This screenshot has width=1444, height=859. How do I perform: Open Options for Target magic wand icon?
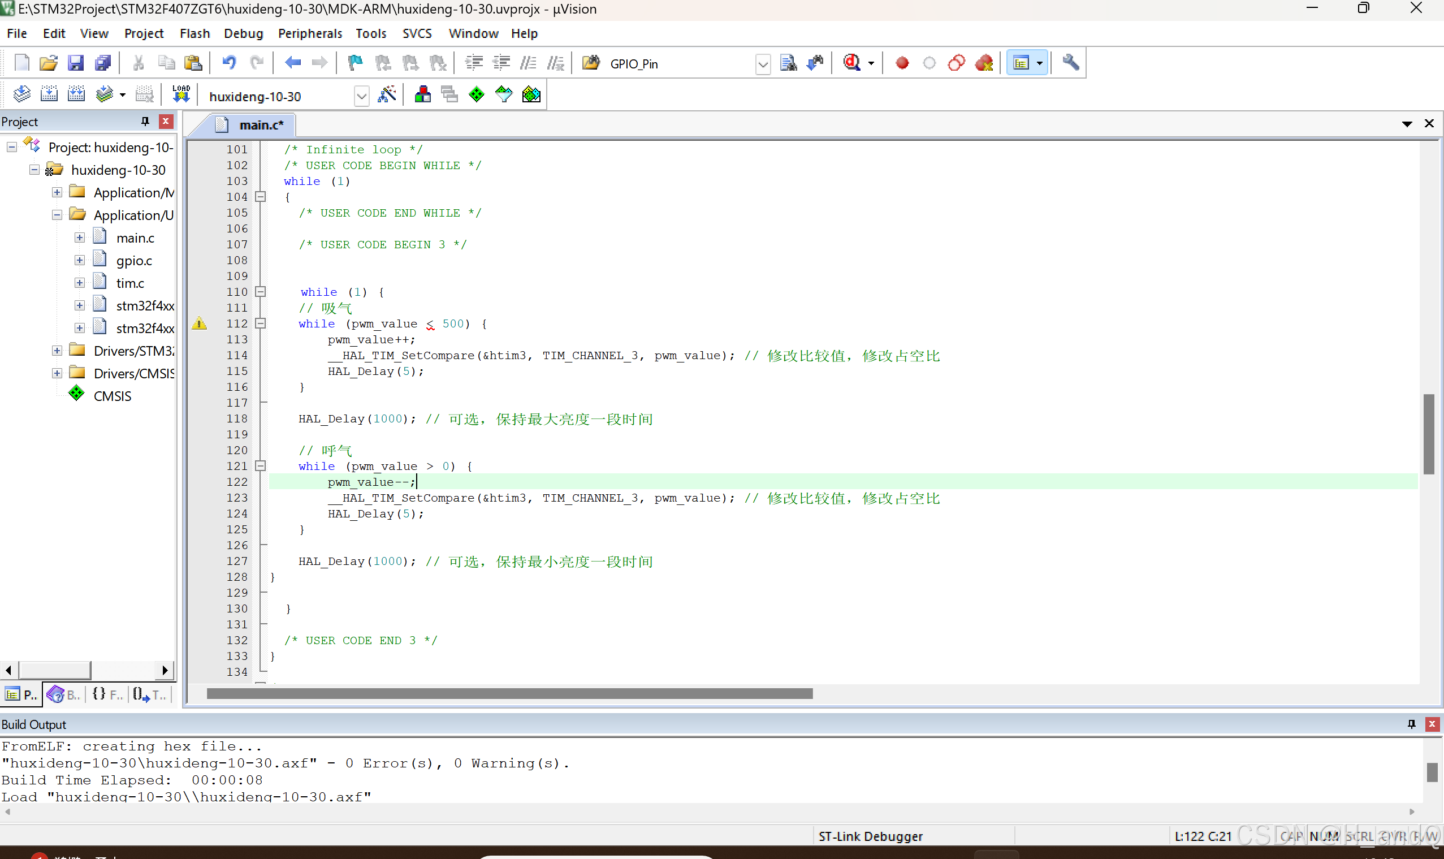[387, 94]
